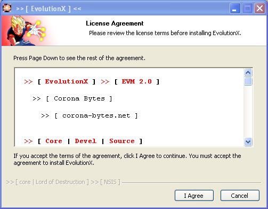Click the disabled maximize button
268x209 pixels.
(247, 9)
